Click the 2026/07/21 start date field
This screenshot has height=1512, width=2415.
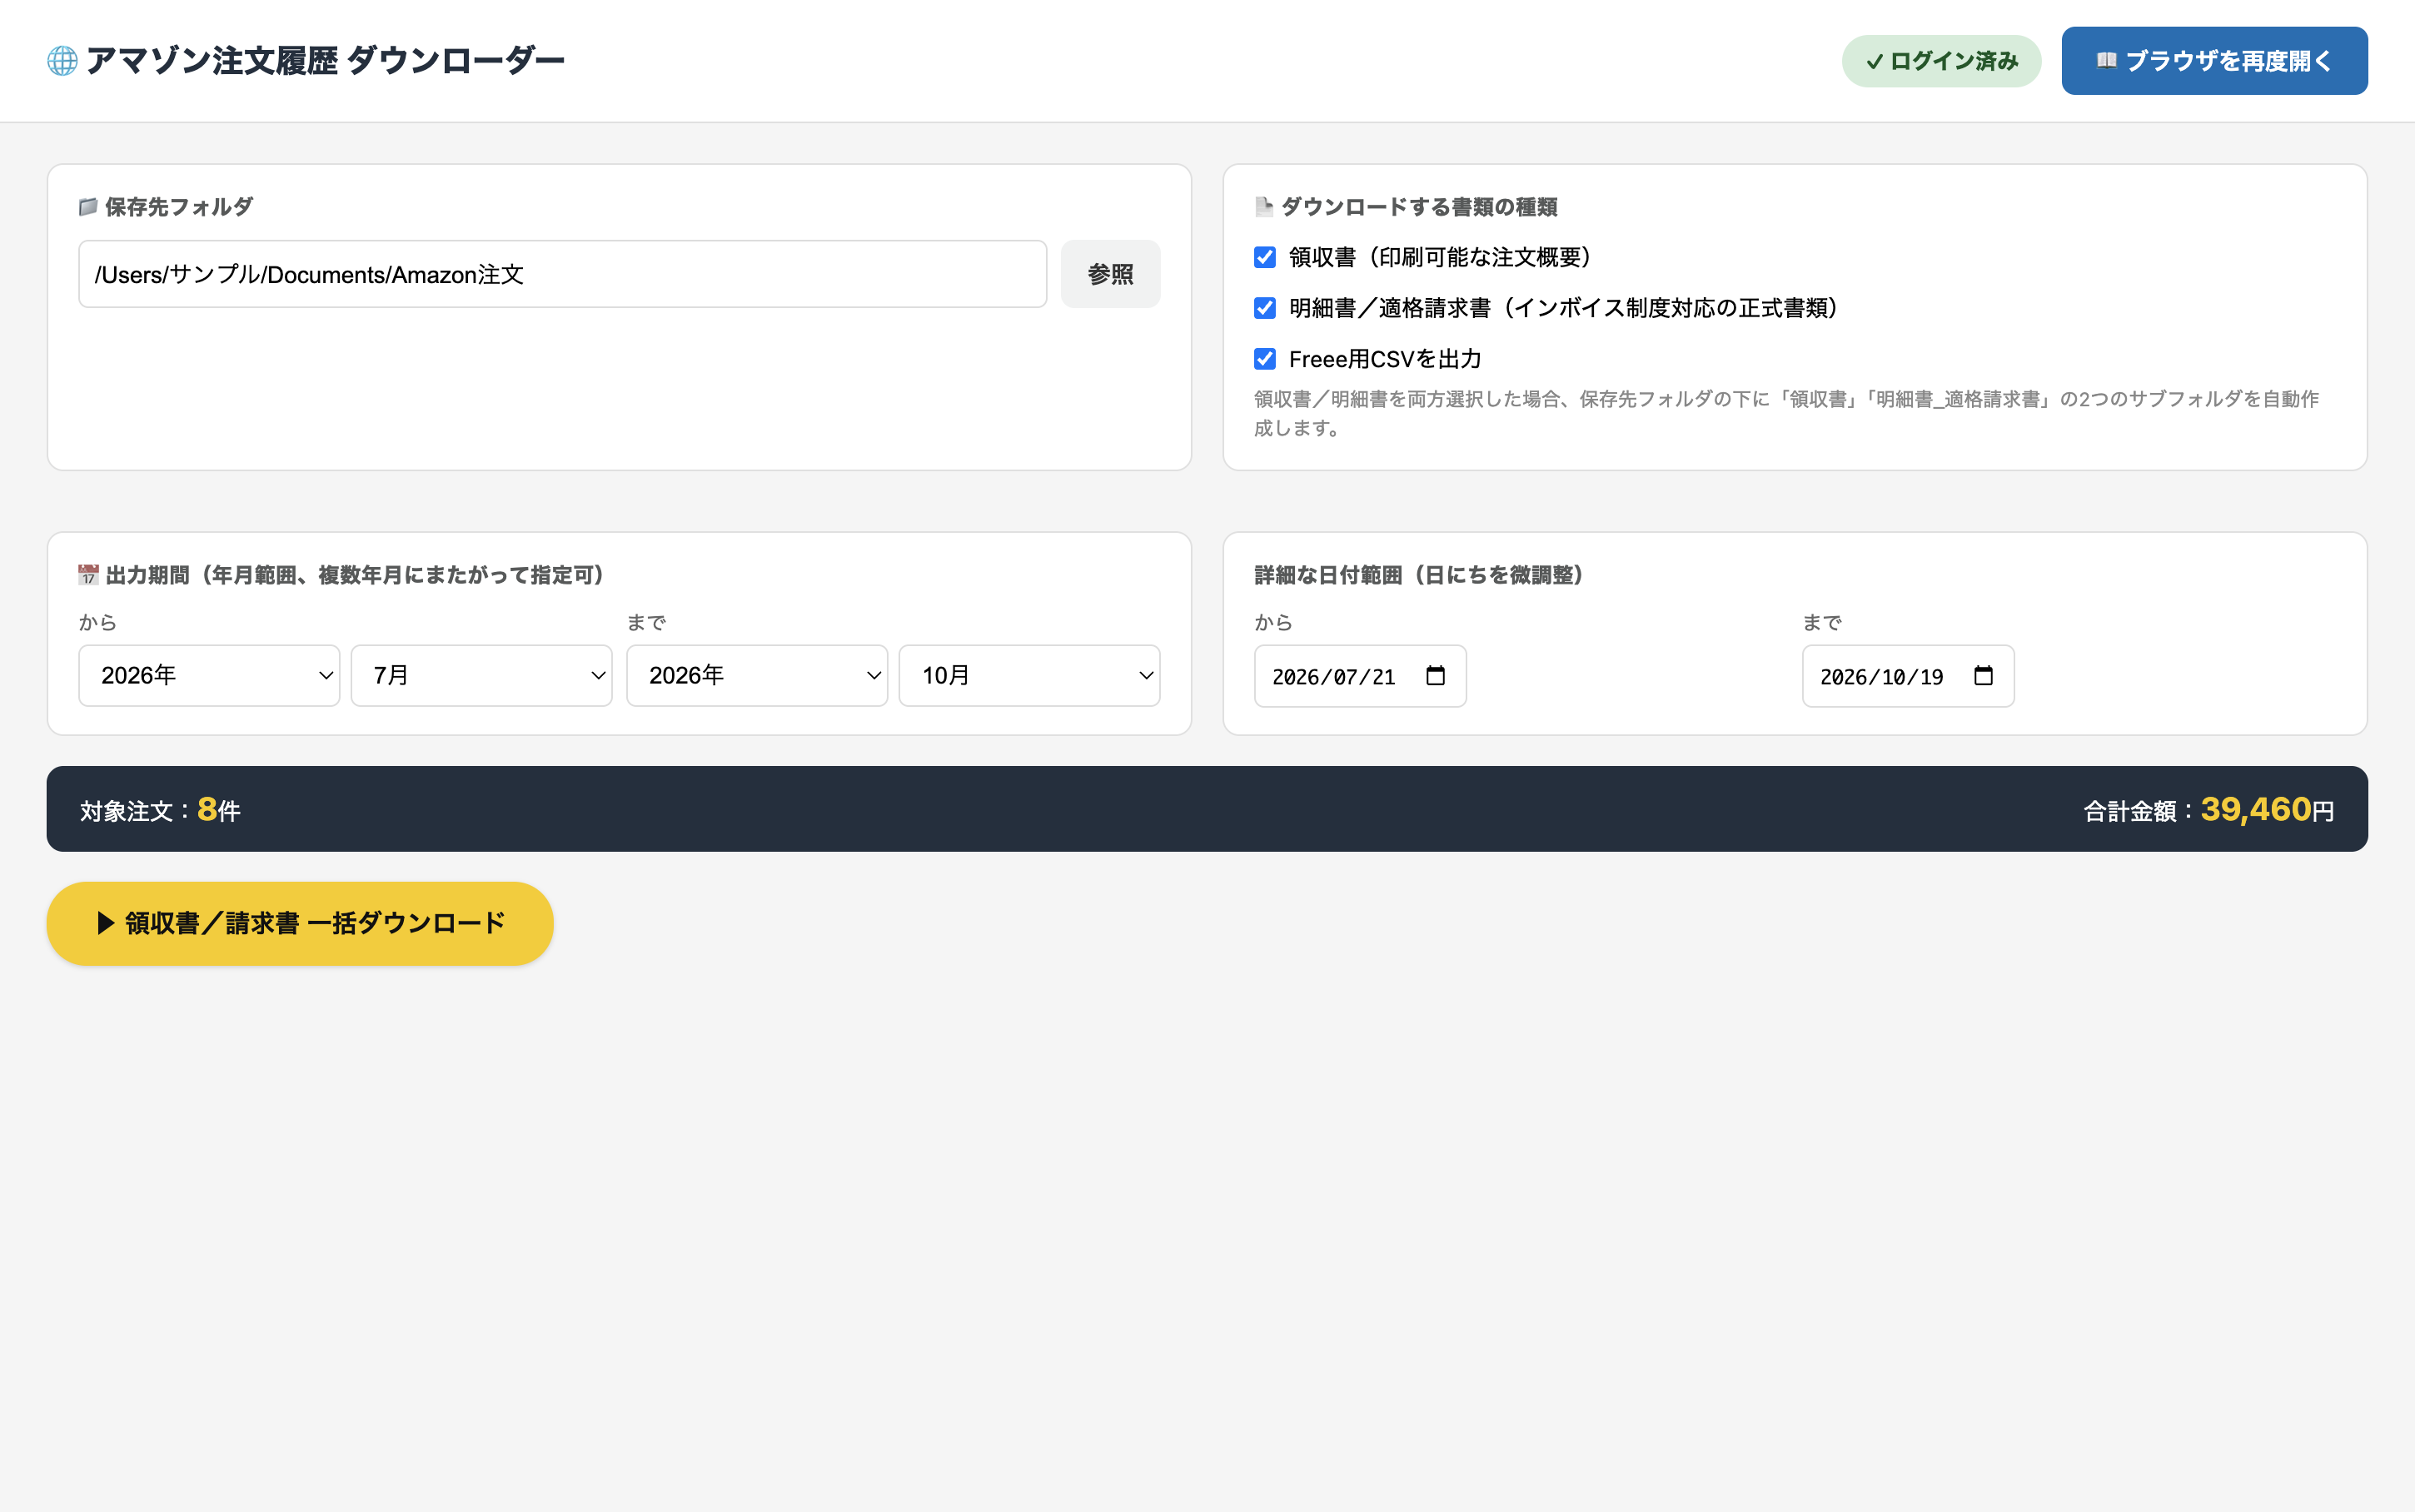click(x=1360, y=676)
